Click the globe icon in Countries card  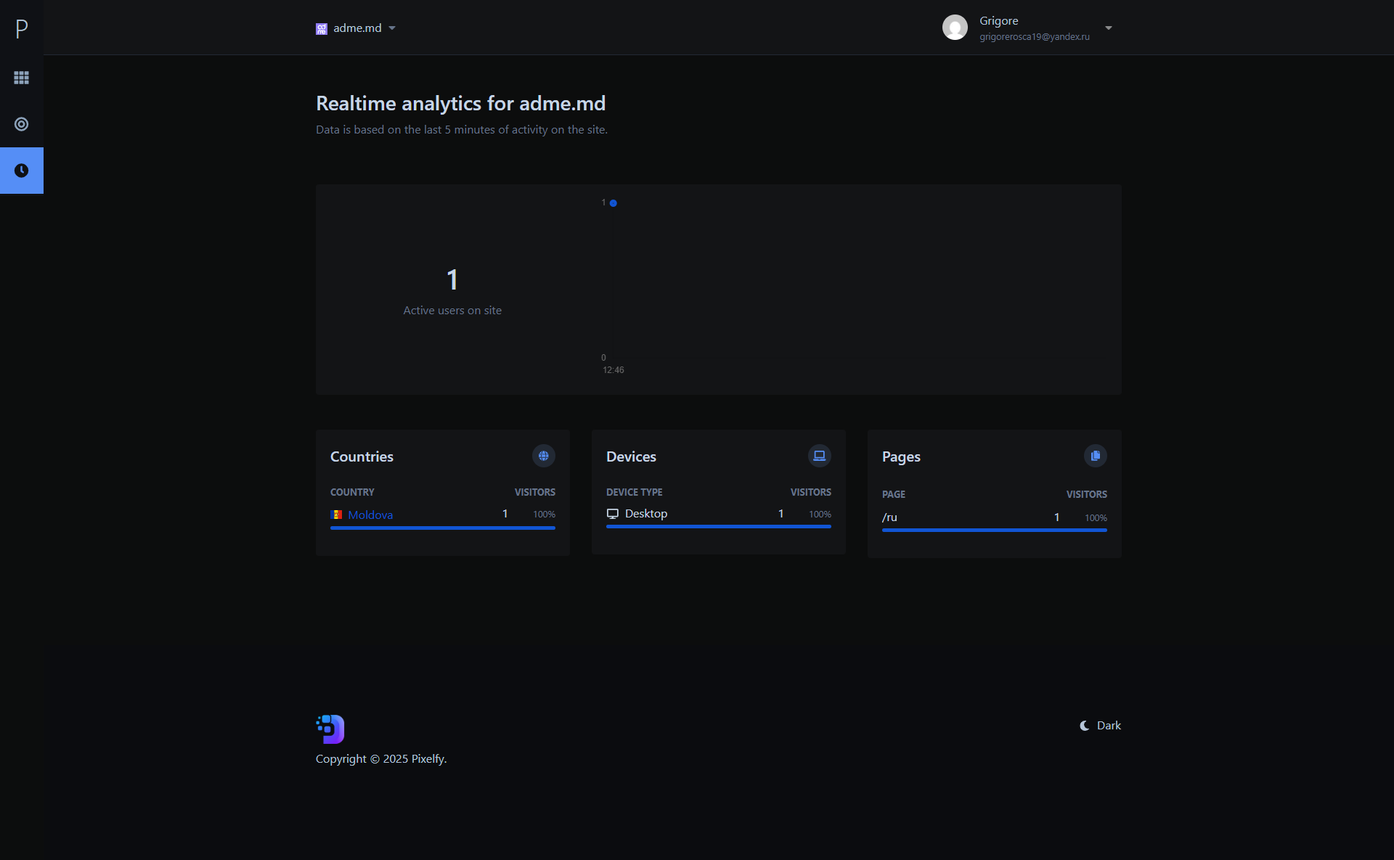click(x=543, y=456)
